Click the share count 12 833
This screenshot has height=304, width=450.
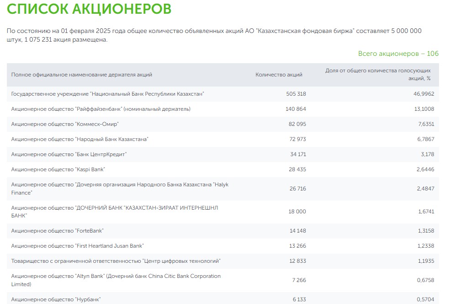pos(297,261)
